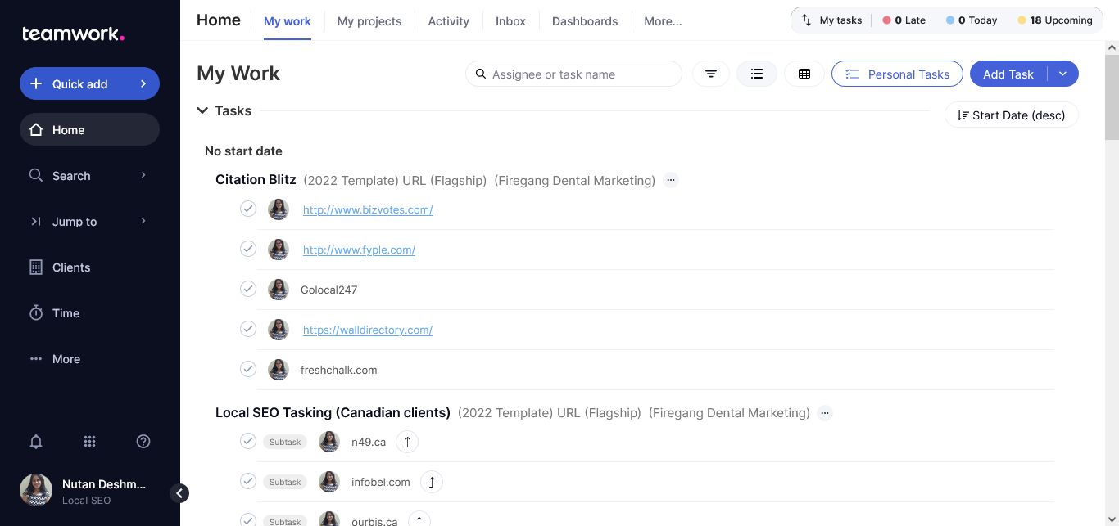Screen dimensions: 1119x526
Task: Open the Clients sidebar icon
Action: pos(36,267)
